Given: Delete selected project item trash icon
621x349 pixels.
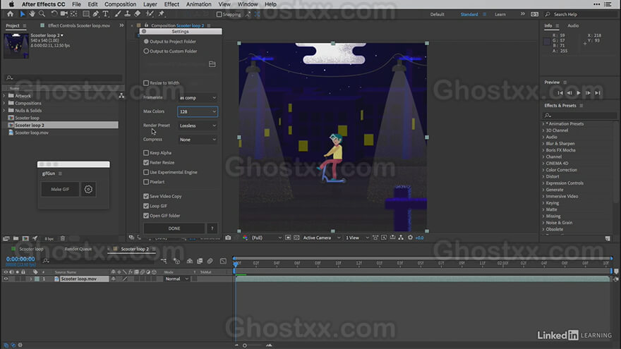Looking at the screenshot, I should tap(63, 238).
